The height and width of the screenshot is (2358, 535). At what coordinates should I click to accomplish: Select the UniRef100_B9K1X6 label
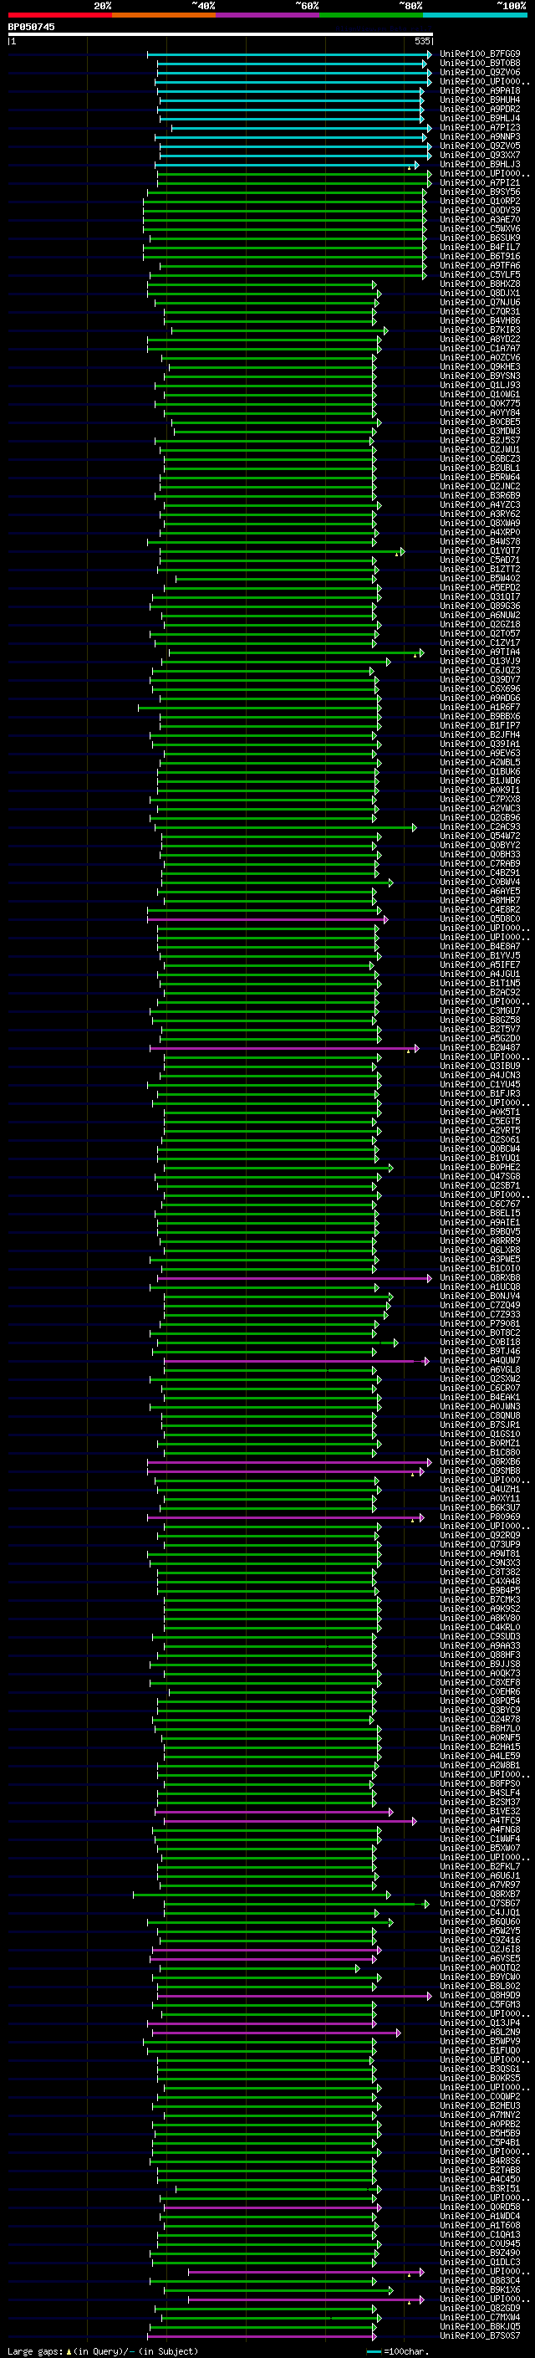coord(480,2290)
